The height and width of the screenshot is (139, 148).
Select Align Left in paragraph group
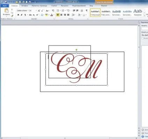pos(58,15)
